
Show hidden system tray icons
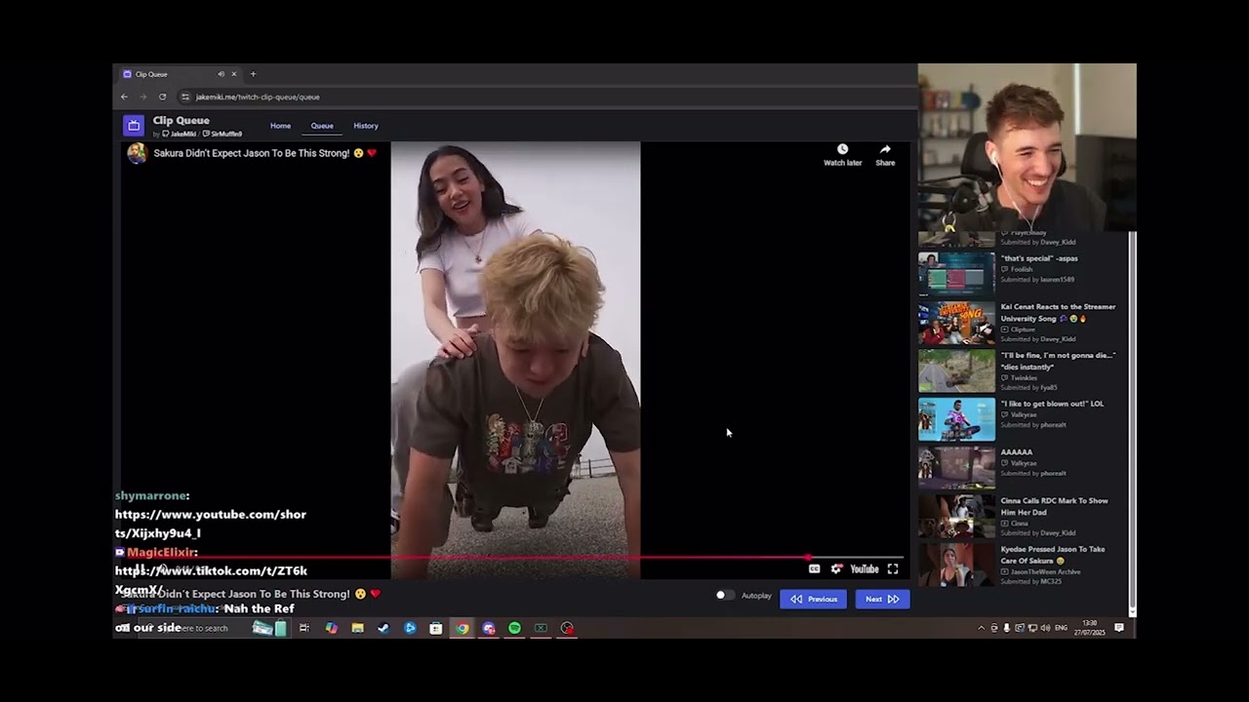tap(981, 628)
